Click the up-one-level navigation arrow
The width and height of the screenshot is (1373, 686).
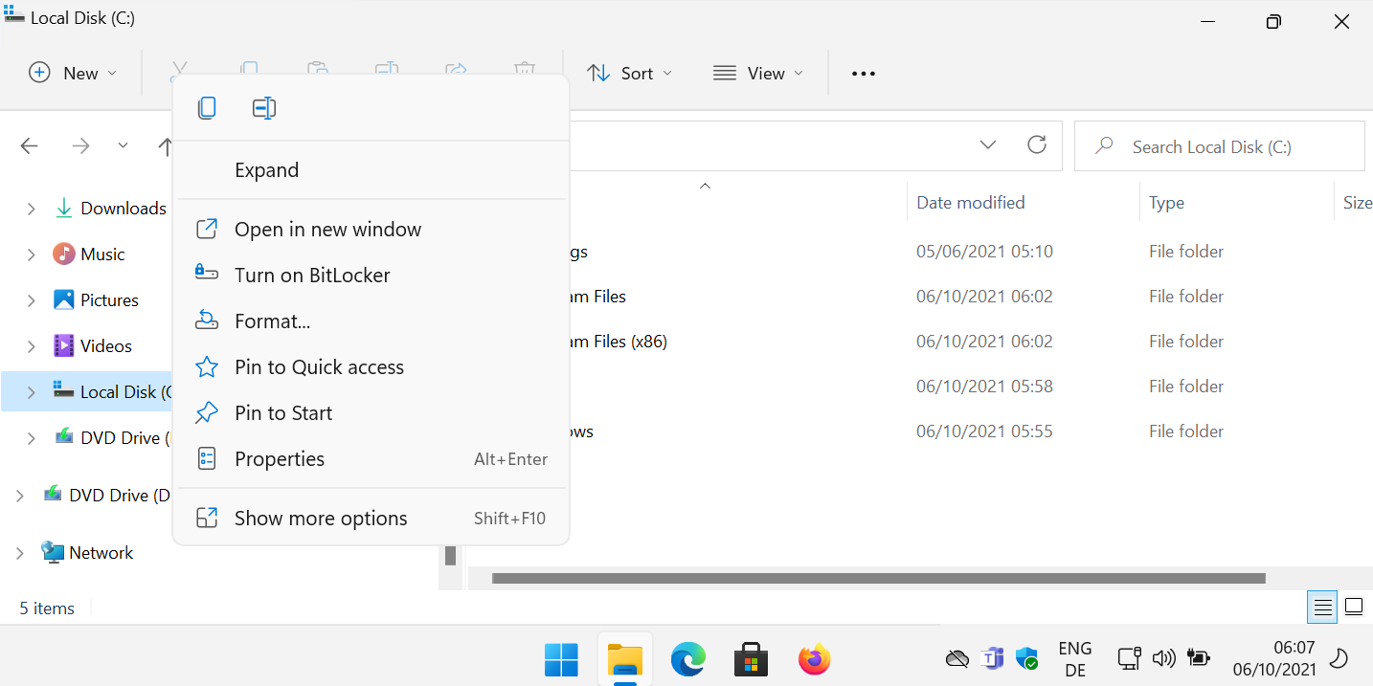click(165, 146)
